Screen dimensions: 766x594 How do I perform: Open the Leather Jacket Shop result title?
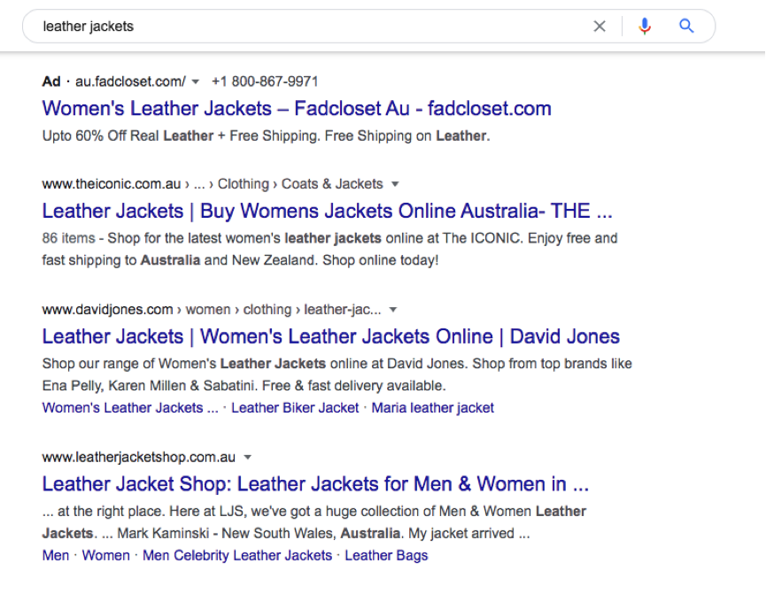click(x=315, y=484)
